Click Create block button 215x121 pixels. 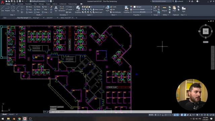click(113, 7)
